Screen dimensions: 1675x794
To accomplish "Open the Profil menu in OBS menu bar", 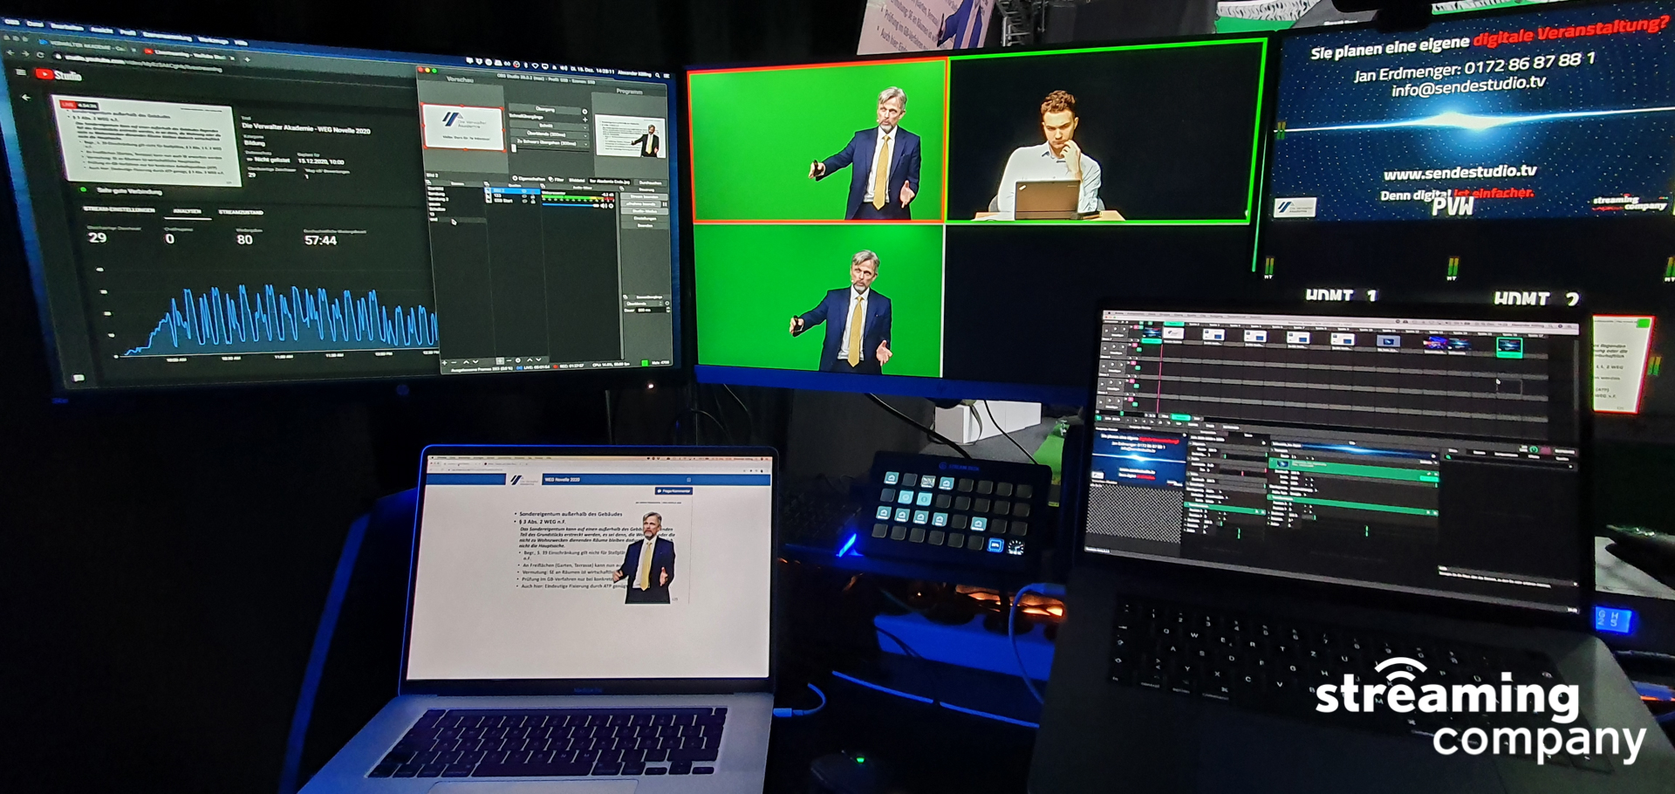I will click(128, 32).
